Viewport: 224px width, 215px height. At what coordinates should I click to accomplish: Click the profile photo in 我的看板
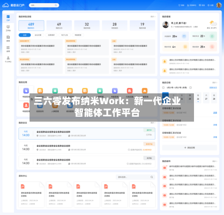[166, 25]
